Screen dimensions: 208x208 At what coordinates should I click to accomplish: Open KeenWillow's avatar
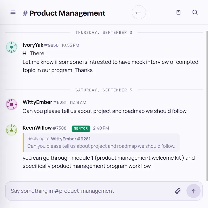(x=11, y=130)
